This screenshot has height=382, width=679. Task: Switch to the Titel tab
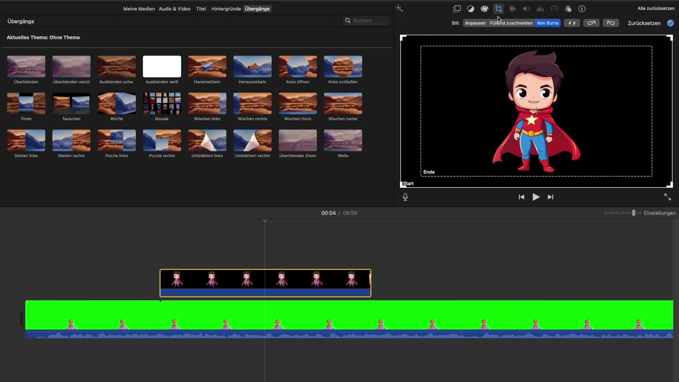(x=201, y=9)
